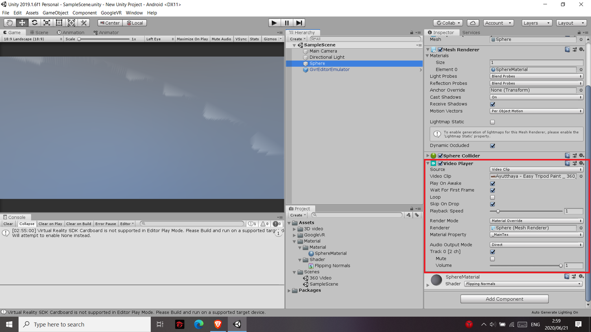591x332 pixels.
Task: Open the Layout dropdown
Action: coord(571,23)
